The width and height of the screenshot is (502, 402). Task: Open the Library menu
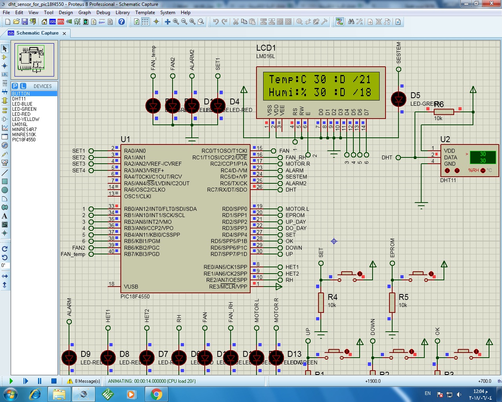pos(123,13)
